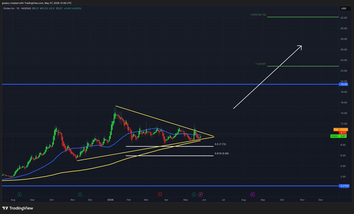Click the 32.00 price axis label

pyautogui.click(x=344, y=18)
